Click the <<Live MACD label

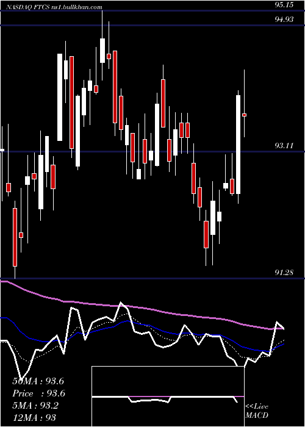257,411
